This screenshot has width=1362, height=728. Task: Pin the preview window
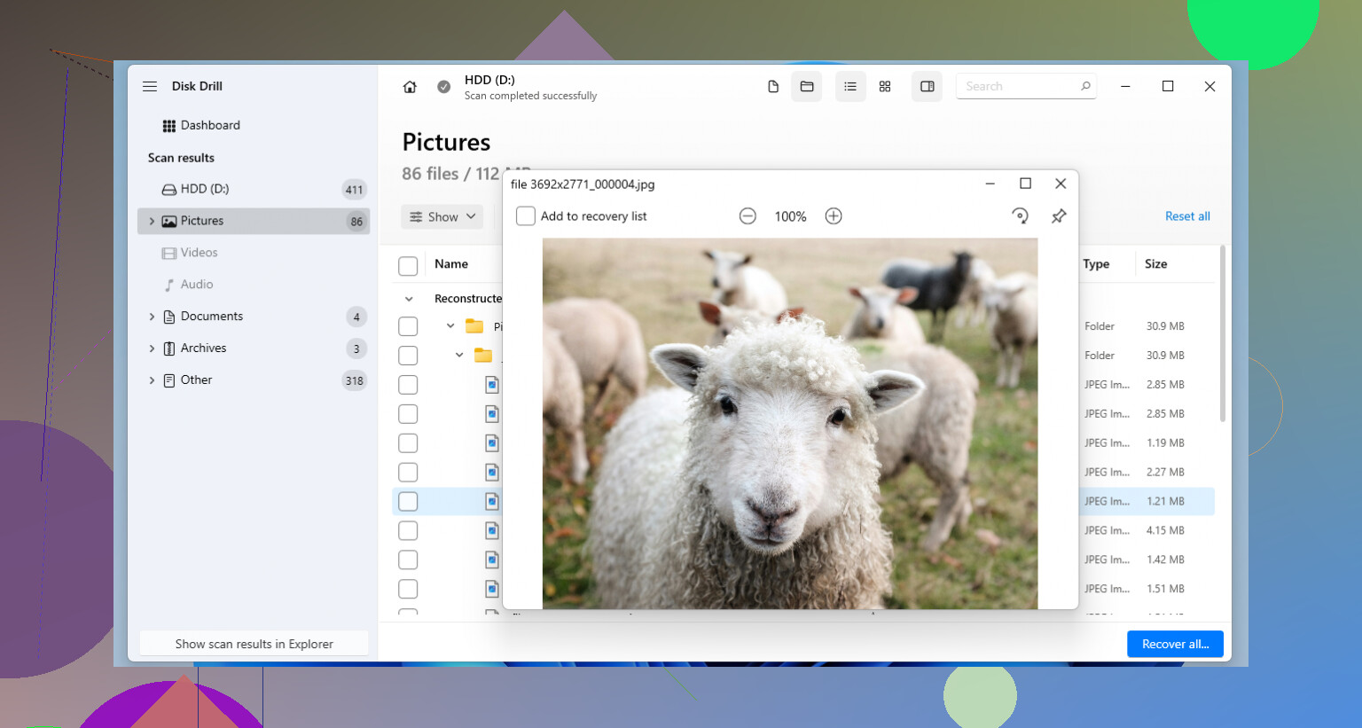click(x=1059, y=216)
